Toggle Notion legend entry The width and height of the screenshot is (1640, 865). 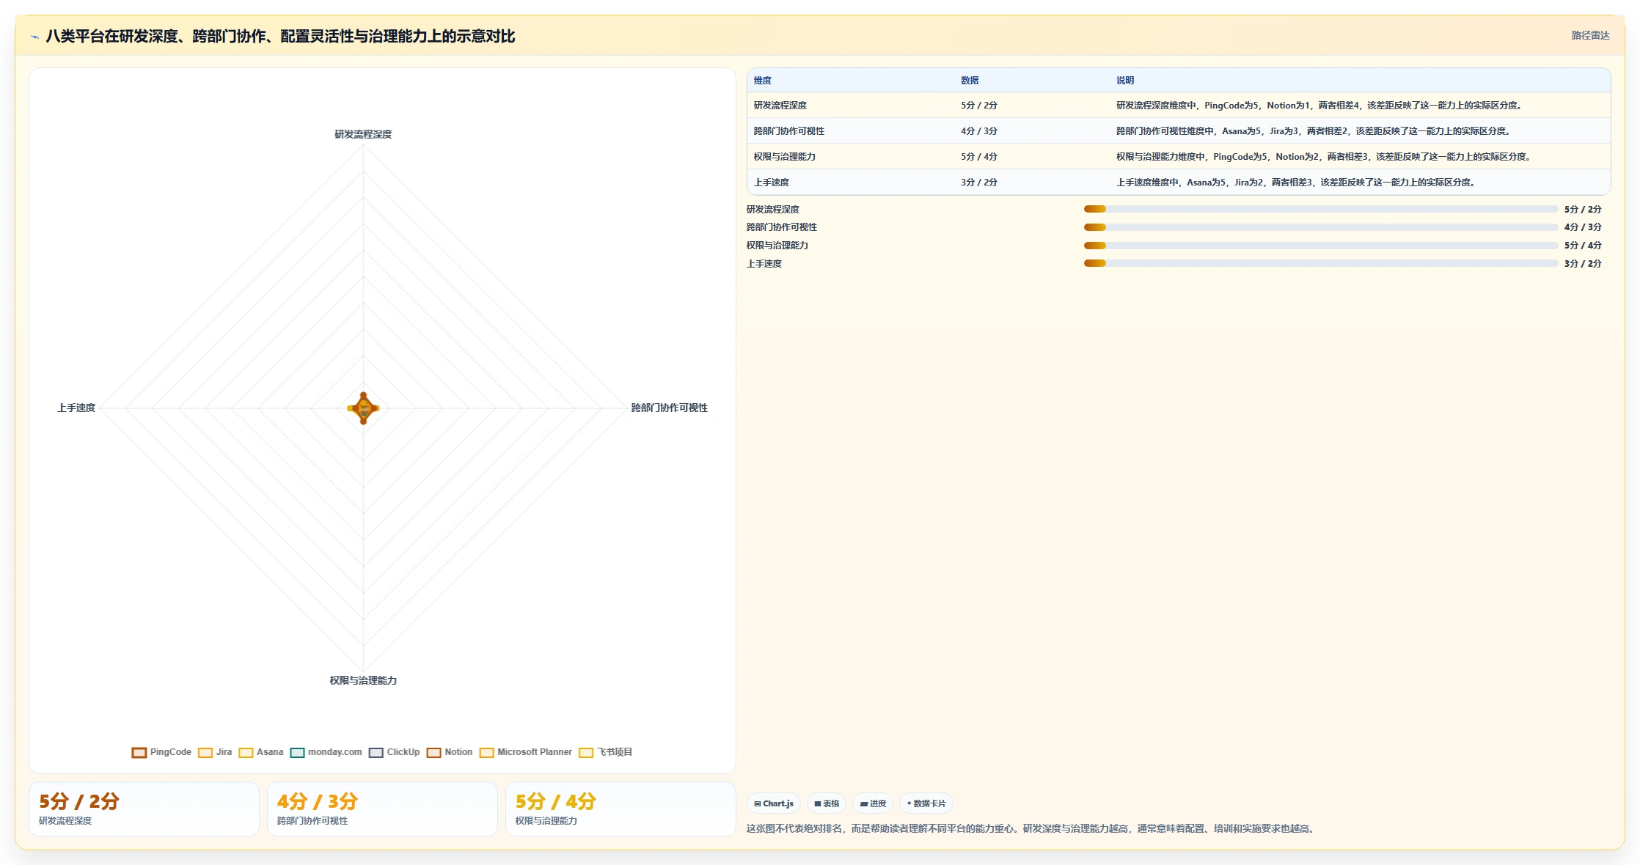450,752
